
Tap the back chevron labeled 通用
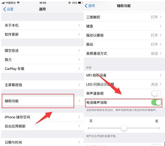pyautogui.click(x=90, y=6)
